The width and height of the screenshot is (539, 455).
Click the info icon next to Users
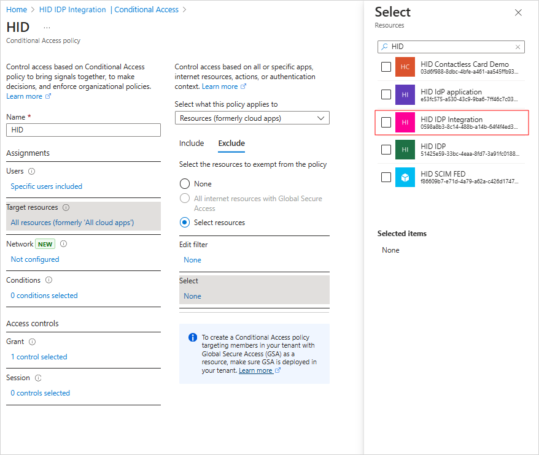coord(32,171)
